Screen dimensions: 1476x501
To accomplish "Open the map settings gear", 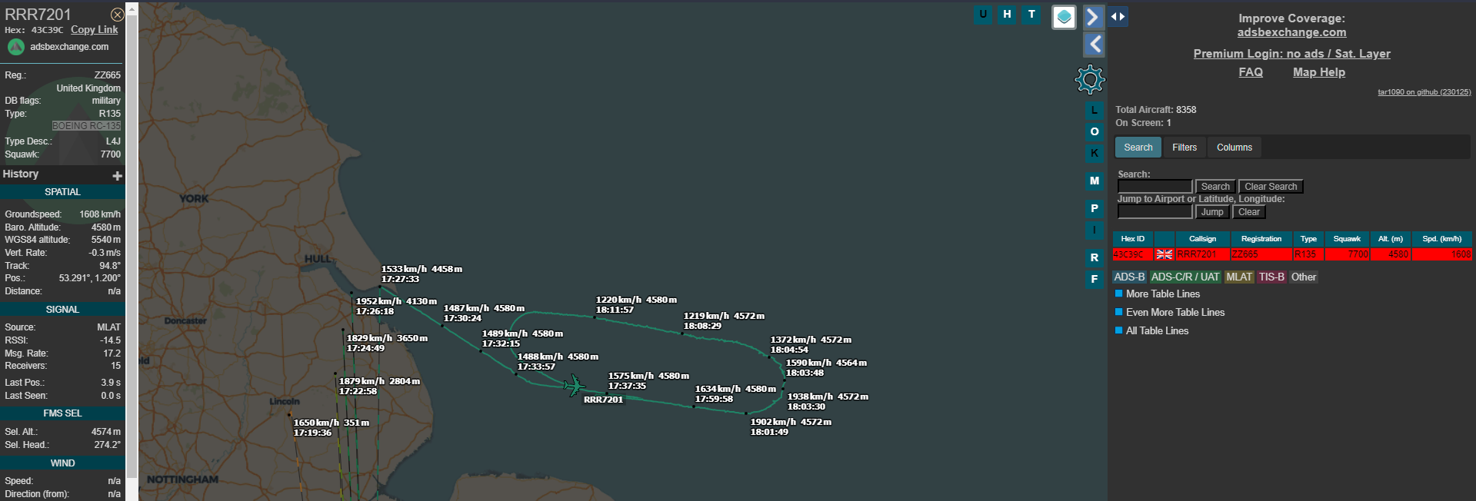I will 1090,78.
